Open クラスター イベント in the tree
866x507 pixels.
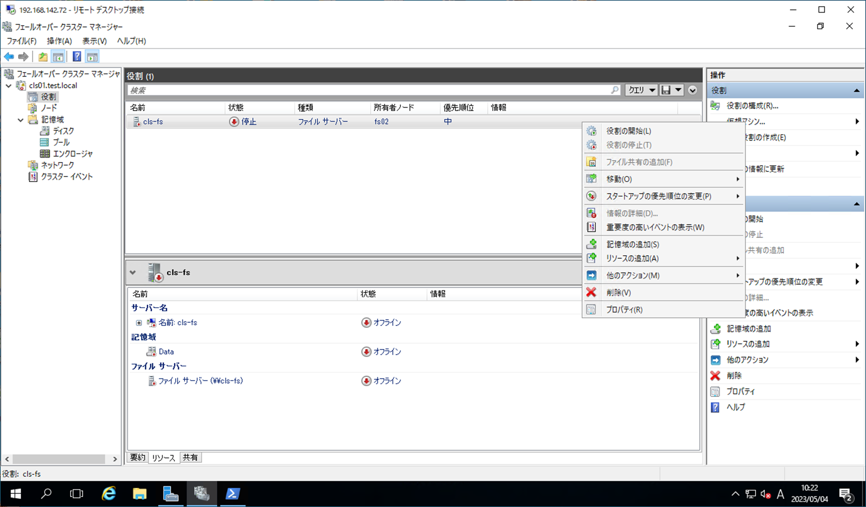(66, 176)
